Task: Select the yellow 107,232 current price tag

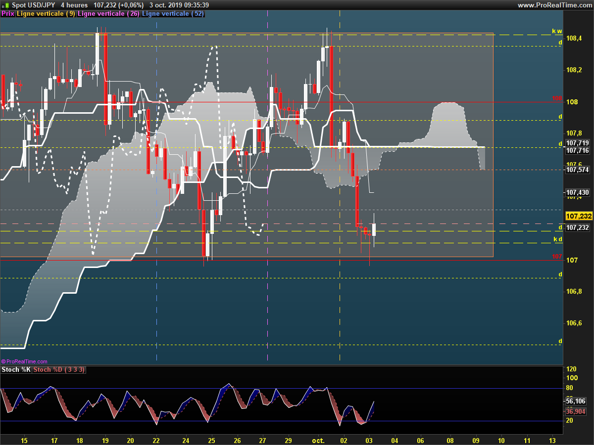Action: click(579, 216)
